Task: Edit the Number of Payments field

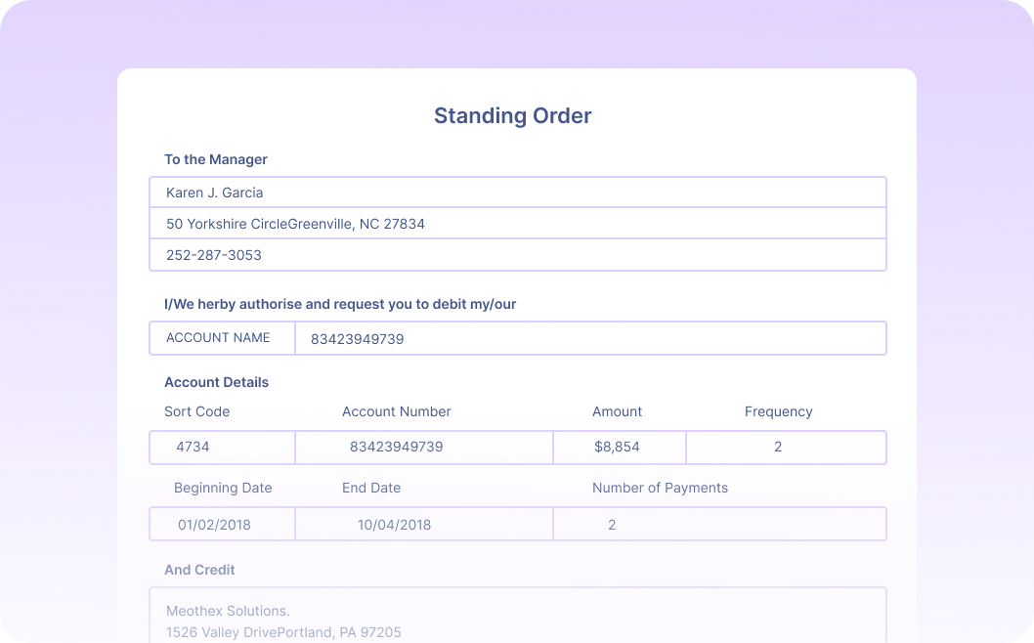Action: [x=719, y=525]
